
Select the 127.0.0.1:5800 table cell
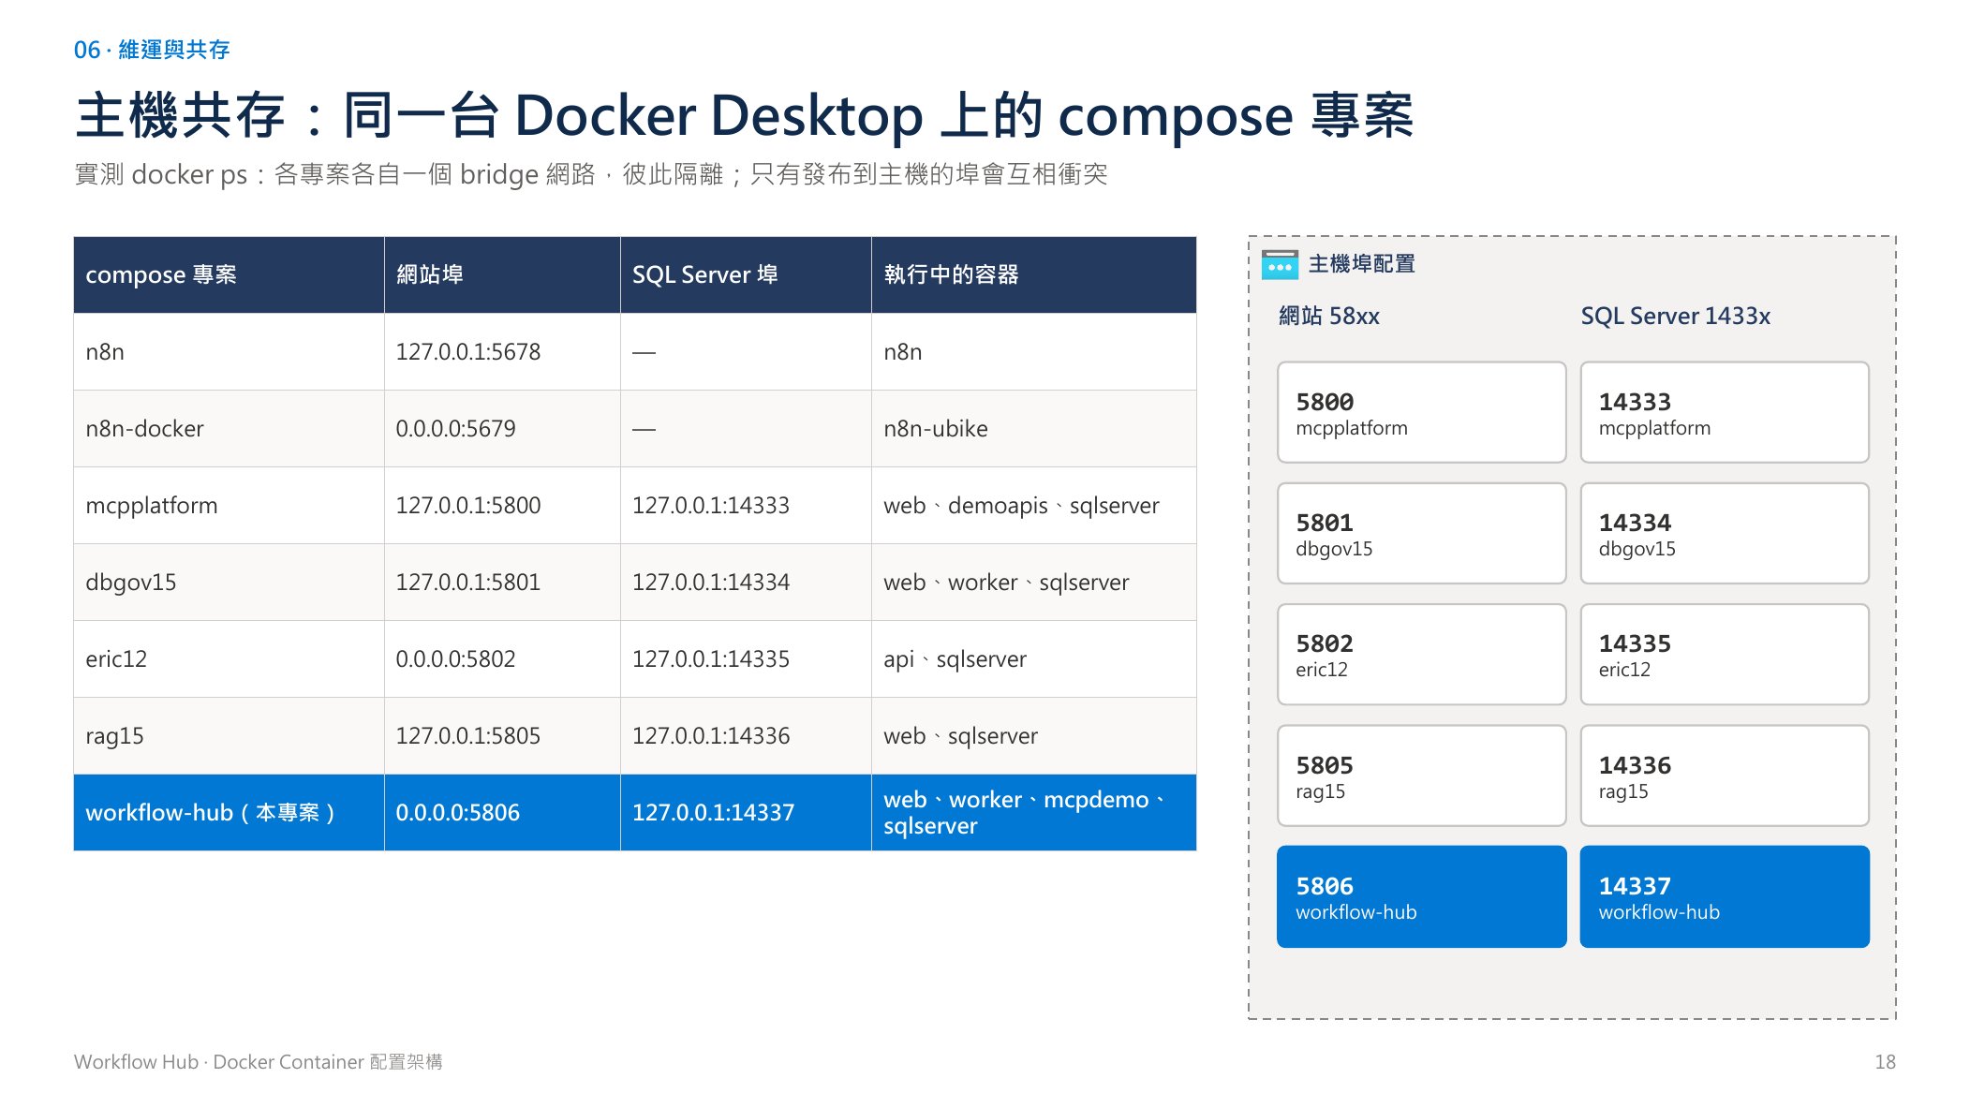pos(502,506)
